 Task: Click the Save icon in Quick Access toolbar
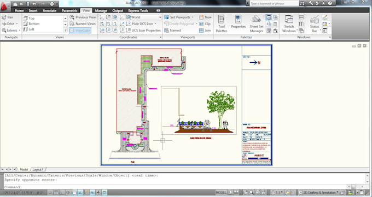point(28,4)
